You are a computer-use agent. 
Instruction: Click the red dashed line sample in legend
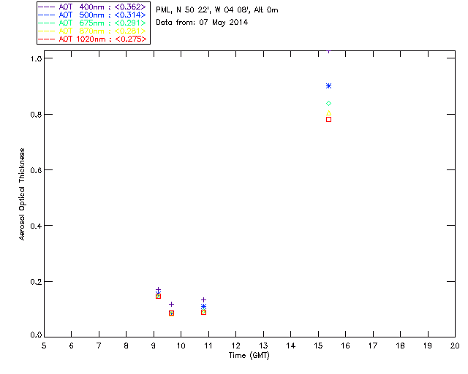click(47, 39)
